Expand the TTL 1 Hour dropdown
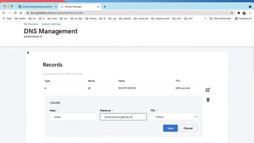 tap(174, 117)
